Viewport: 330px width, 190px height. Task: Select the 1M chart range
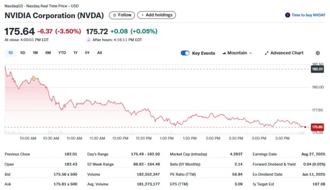point(35,53)
